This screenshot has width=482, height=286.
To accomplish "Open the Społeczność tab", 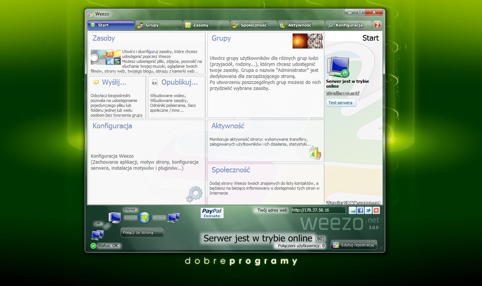I will pos(253,25).
